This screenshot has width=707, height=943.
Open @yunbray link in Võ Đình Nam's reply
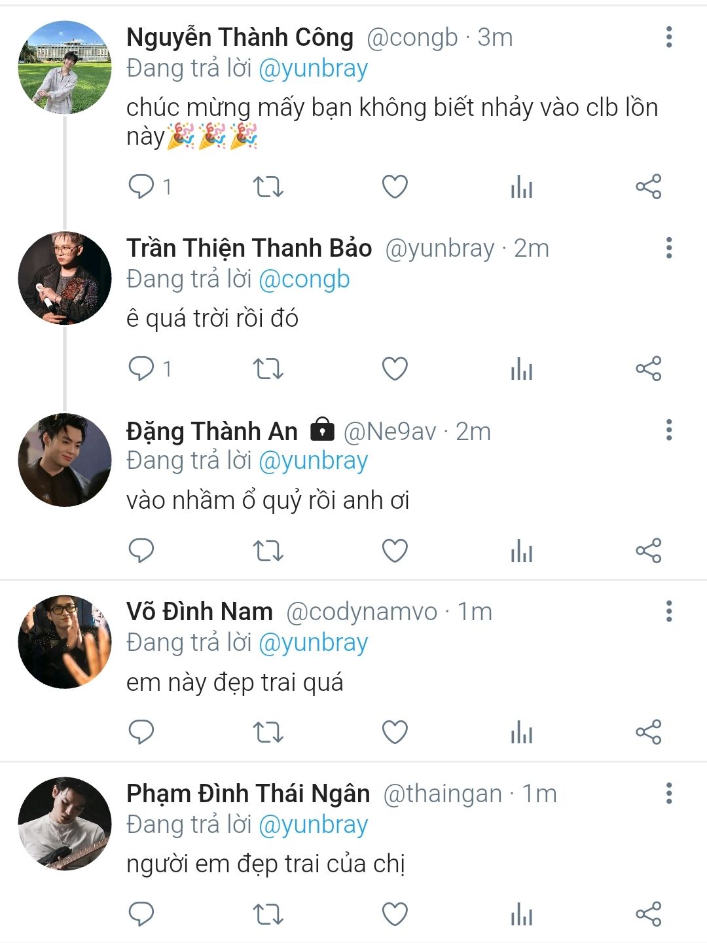(x=314, y=643)
